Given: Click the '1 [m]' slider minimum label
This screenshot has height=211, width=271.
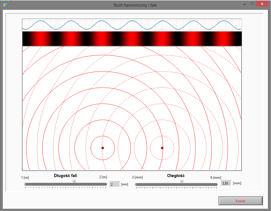Looking at the screenshot, I should pyautogui.click(x=25, y=178).
